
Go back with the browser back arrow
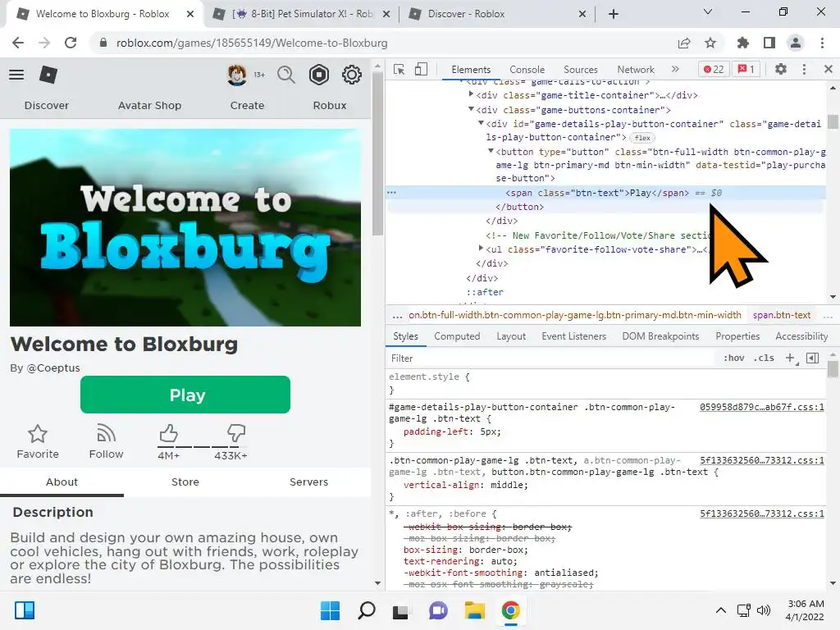tap(18, 43)
